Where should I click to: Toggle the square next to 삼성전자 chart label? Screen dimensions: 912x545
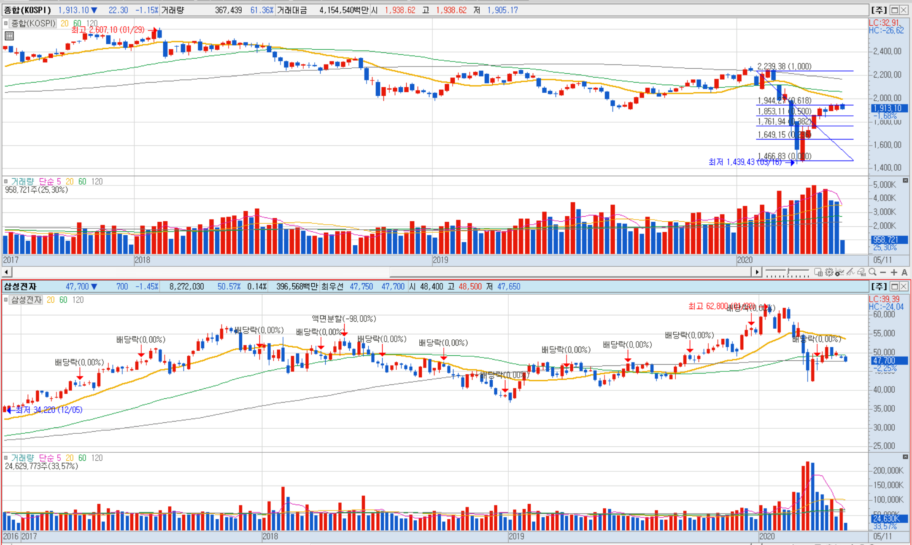click(6, 300)
